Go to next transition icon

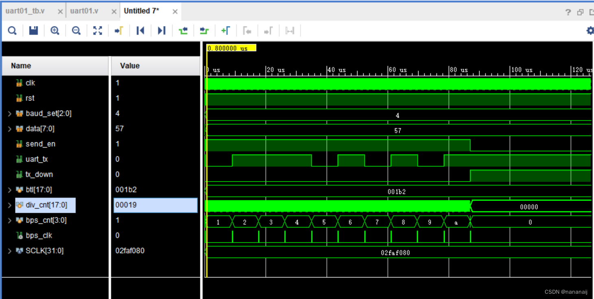(204, 31)
